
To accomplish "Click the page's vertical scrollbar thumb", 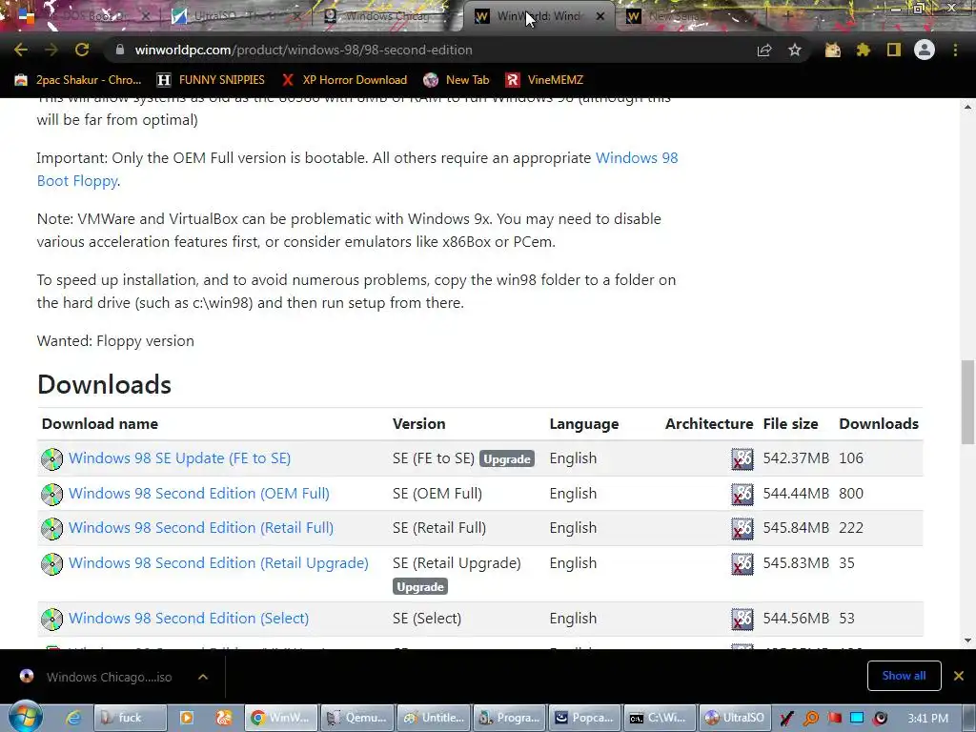I will click(x=968, y=401).
